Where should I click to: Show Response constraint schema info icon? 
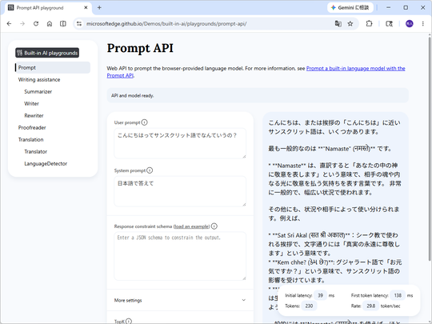[x=214, y=226]
